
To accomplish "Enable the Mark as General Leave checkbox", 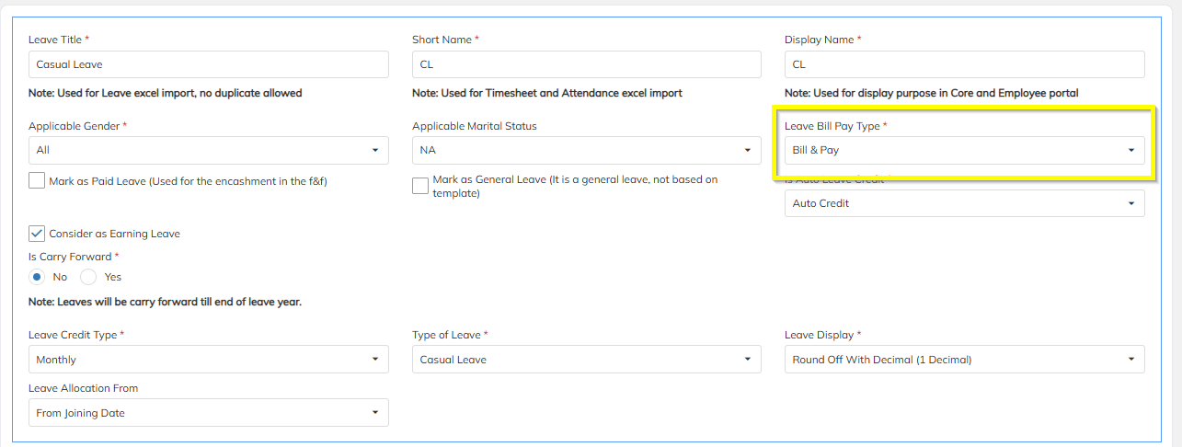I will coord(420,186).
